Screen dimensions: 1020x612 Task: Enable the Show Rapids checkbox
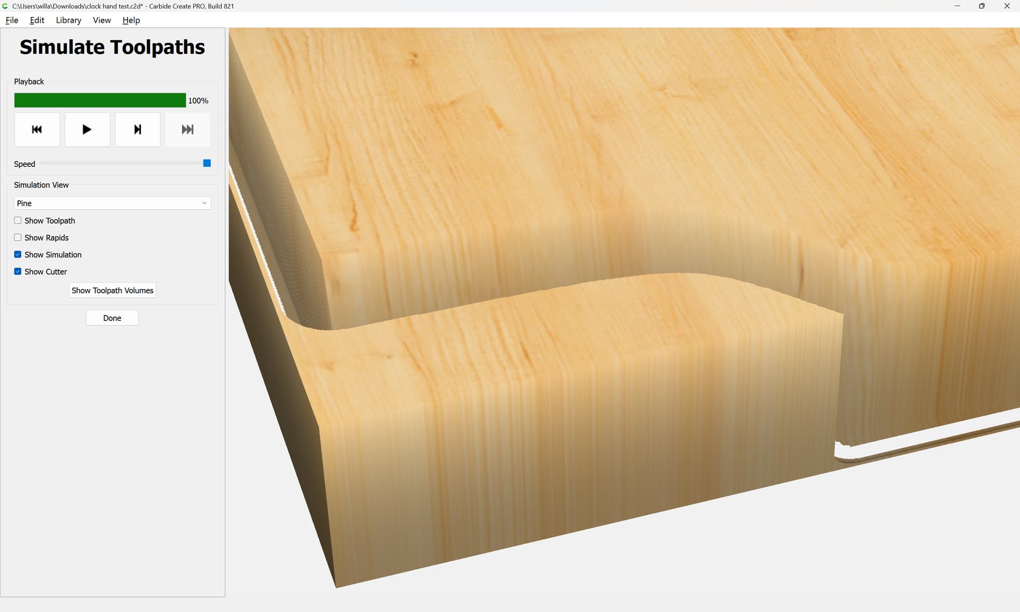[x=18, y=237]
